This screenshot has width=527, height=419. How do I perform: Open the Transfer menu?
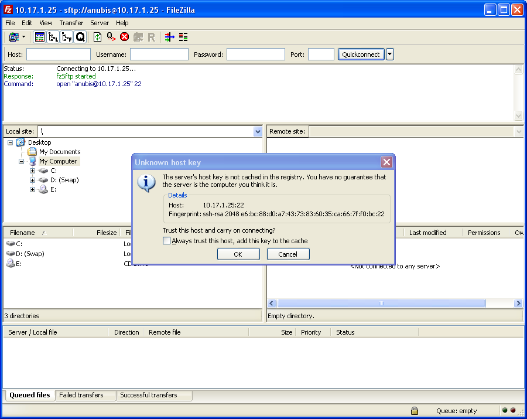coord(71,23)
